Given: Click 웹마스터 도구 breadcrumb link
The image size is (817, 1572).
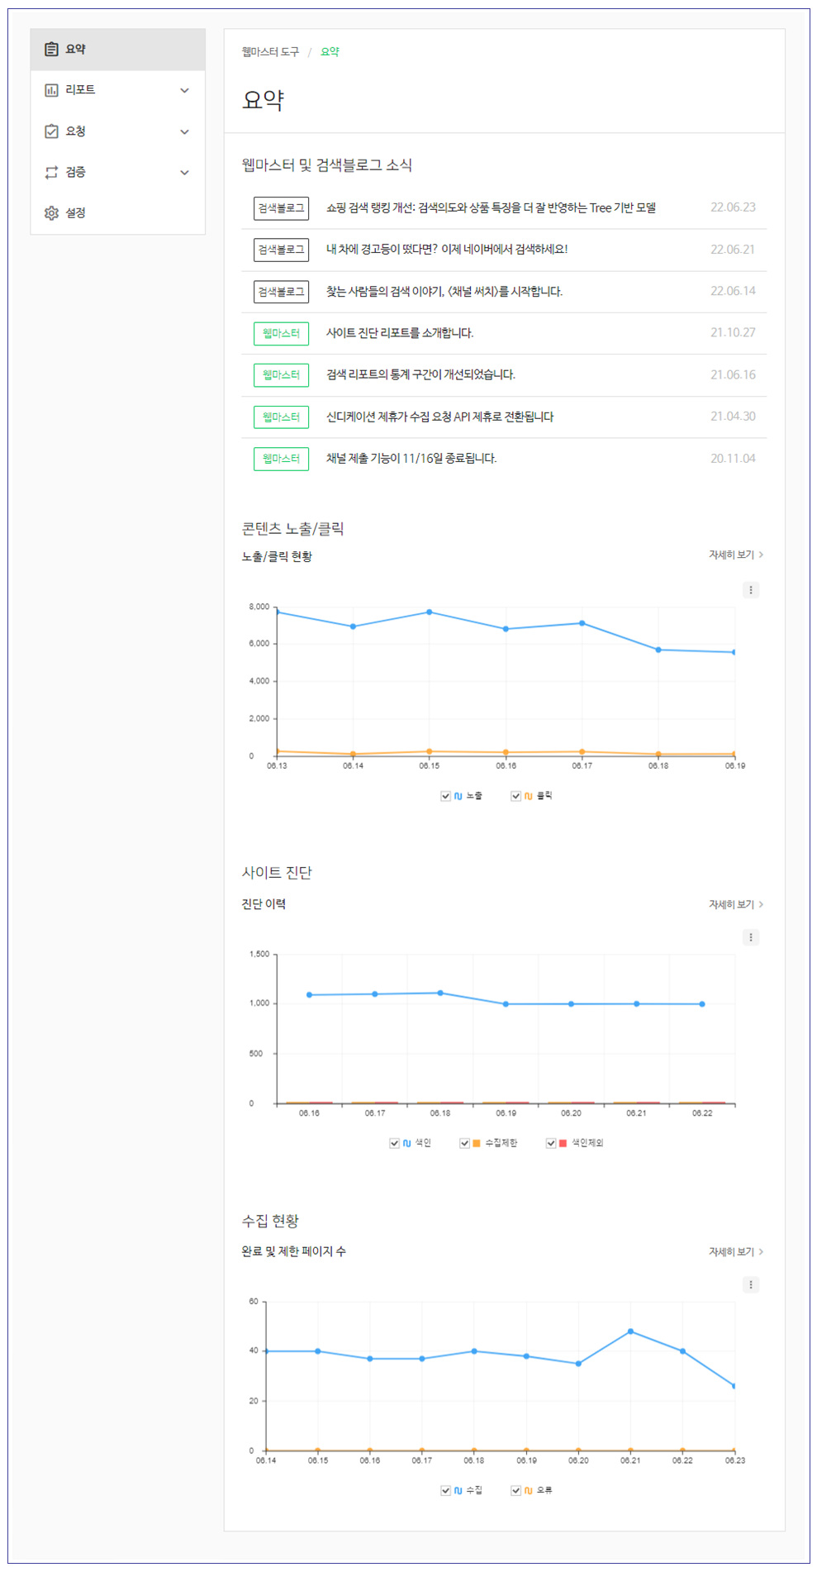Looking at the screenshot, I should pyautogui.click(x=270, y=52).
